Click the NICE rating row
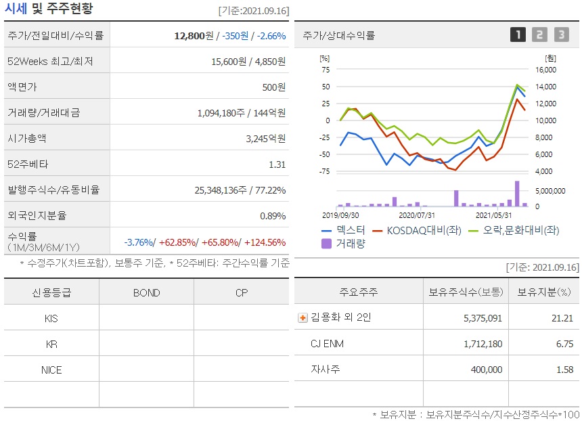 coord(146,370)
